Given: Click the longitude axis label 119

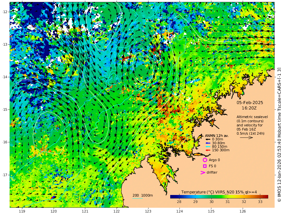Looking at the screenshot, I should [22, 211].
